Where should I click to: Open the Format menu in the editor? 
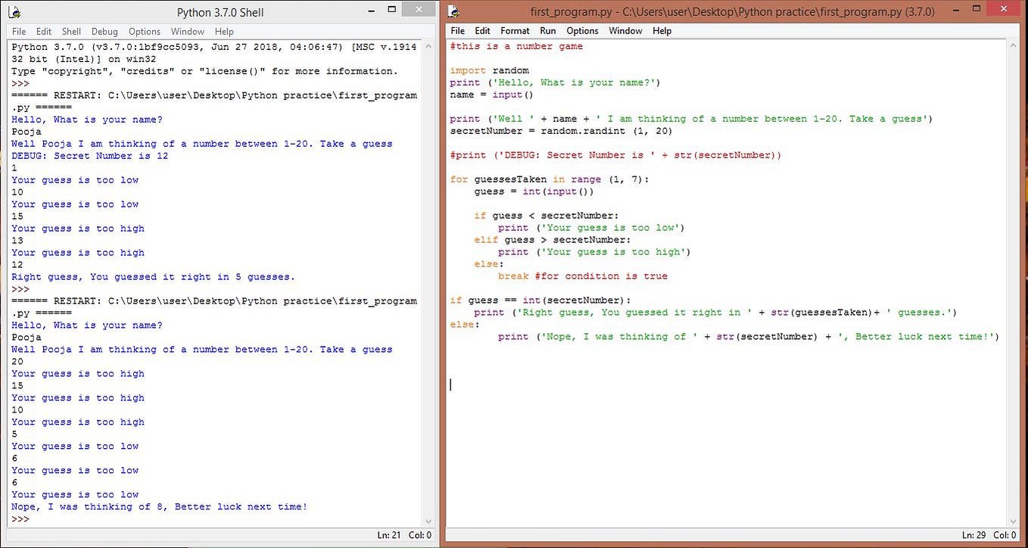pos(515,31)
